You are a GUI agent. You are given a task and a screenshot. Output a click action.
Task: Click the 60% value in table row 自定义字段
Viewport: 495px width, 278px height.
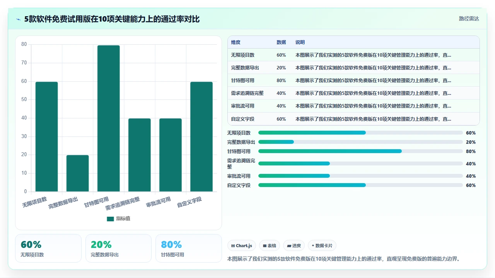pos(281,119)
